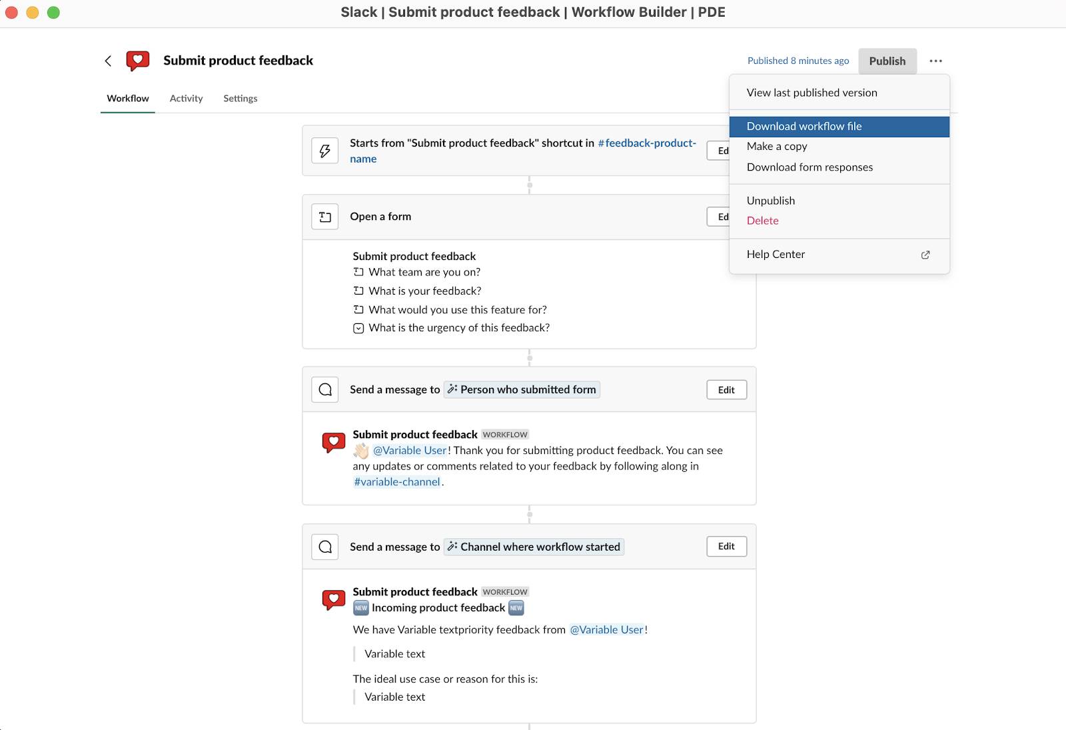This screenshot has height=730, width=1066.
Task: Open Help Center via the external link icon
Action: [x=925, y=255]
